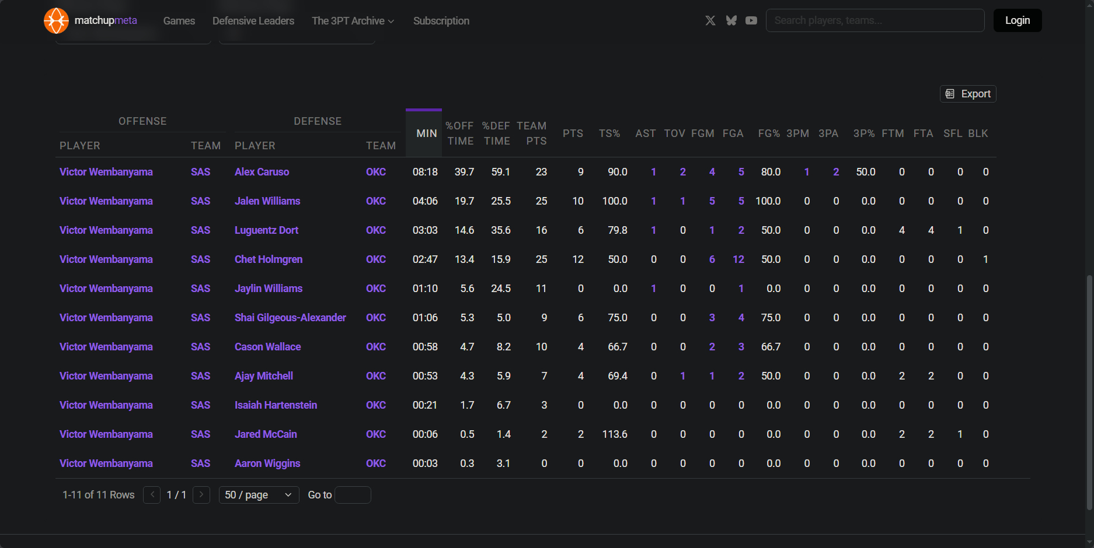Open Luguentz Dort player page
Image resolution: width=1094 pixels, height=548 pixels.
266,230
